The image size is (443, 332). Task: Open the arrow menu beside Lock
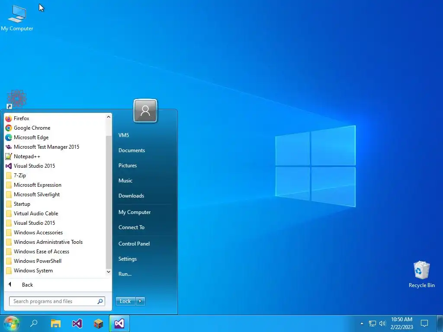pos(140,301)
